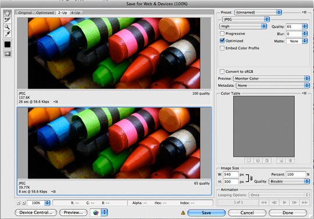Click the Percent field

click(296, 174)
